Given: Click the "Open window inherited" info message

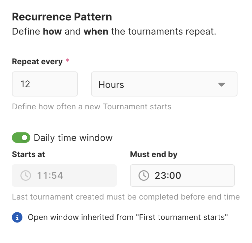Looking at the screenshot, I should click(128, 217).
